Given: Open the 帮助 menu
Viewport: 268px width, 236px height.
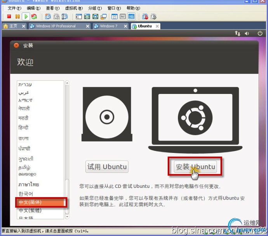Looking at the screenshot, I should click(x=133, y=8).
